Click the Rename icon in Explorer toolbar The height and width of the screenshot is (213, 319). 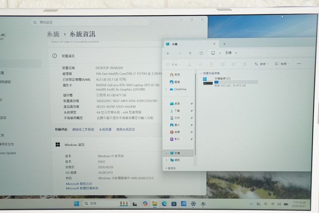click(222, 64)
